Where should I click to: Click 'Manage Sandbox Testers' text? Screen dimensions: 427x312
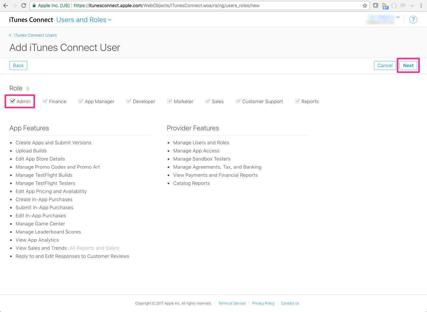coord(202,159)
